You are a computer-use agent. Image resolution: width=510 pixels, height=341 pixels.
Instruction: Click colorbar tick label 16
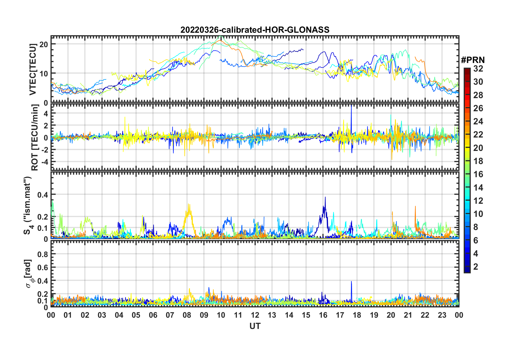pos(478,174)
